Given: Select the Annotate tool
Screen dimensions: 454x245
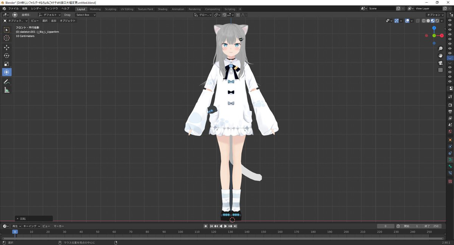Looking at the screenshot, I should click(7, 82).
